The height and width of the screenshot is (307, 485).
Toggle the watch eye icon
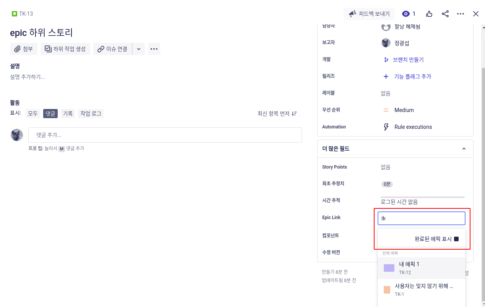pyautogui.click(x=406, y=14)
